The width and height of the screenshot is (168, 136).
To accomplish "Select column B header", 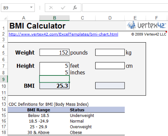I will pyautogui.click(x=55, y=18).
